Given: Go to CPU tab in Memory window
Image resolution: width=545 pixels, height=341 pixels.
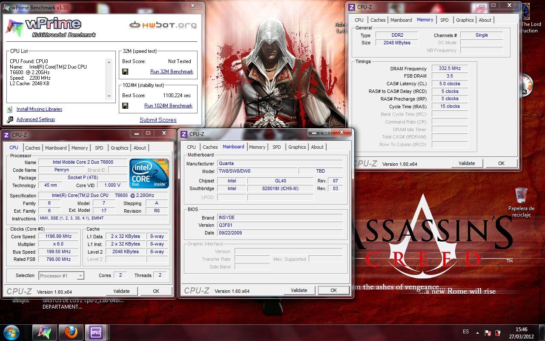Looking at the screenshot, I should pos(359,20).
